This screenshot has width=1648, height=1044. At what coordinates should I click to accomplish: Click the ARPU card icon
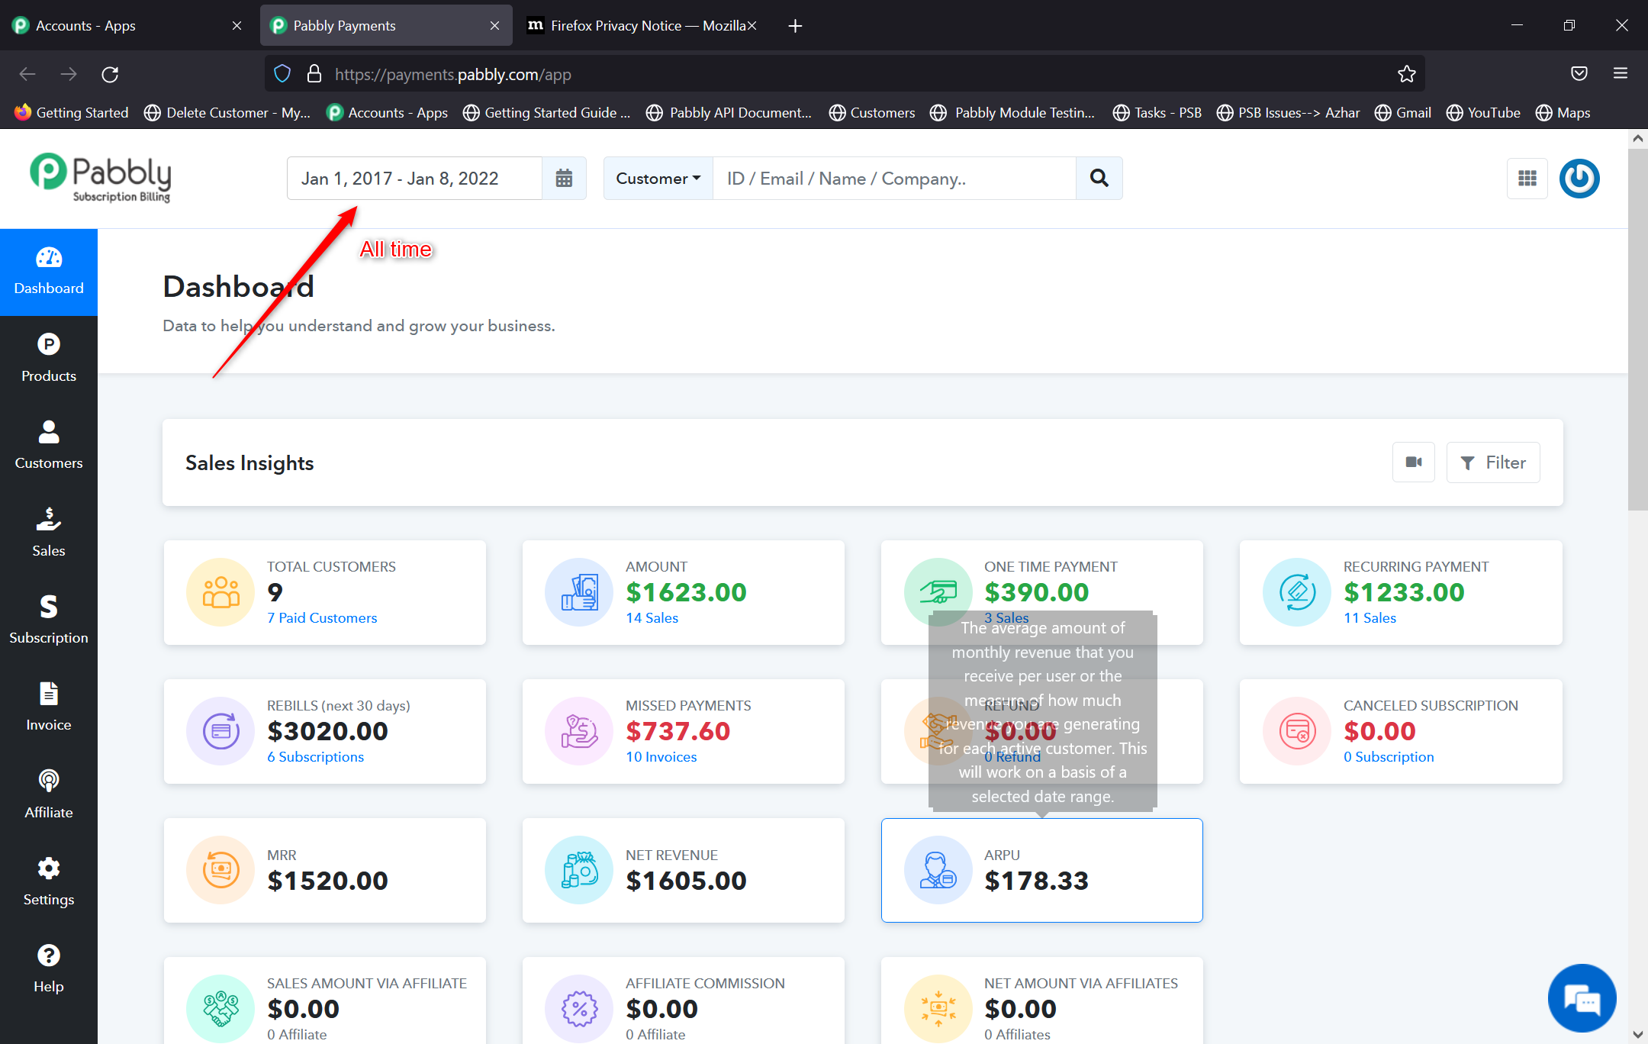pyautogui.click(x=938, y=870)
